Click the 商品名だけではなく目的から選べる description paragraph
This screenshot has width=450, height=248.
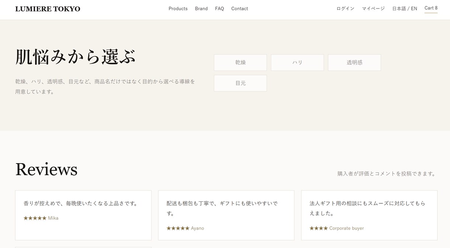(105, 86)
